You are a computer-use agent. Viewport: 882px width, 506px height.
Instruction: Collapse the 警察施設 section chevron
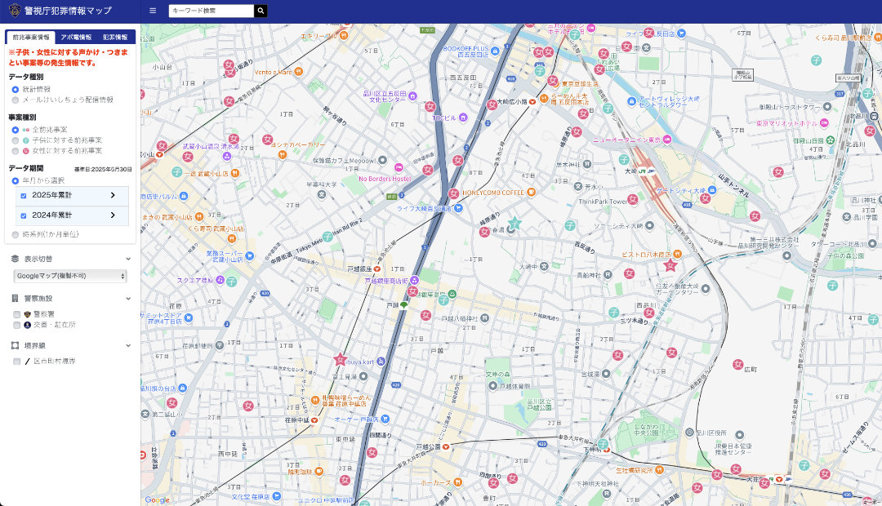point(128,299)
